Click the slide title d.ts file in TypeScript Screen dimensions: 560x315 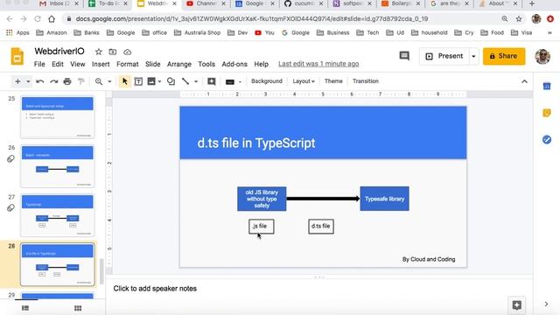pyautogui.click(x=256, y=143)
